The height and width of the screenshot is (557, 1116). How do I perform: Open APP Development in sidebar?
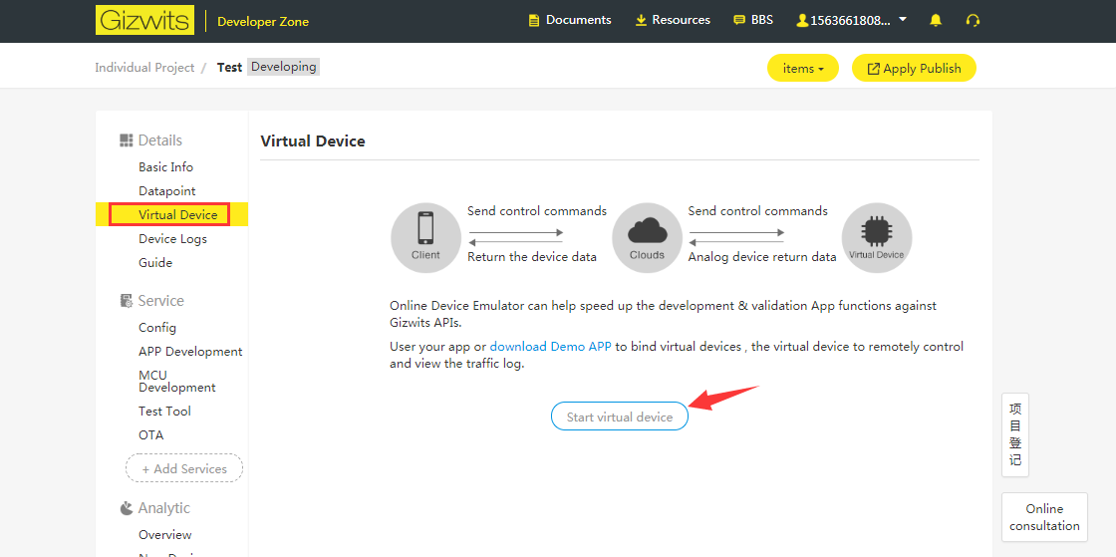[x=190, y=352]
